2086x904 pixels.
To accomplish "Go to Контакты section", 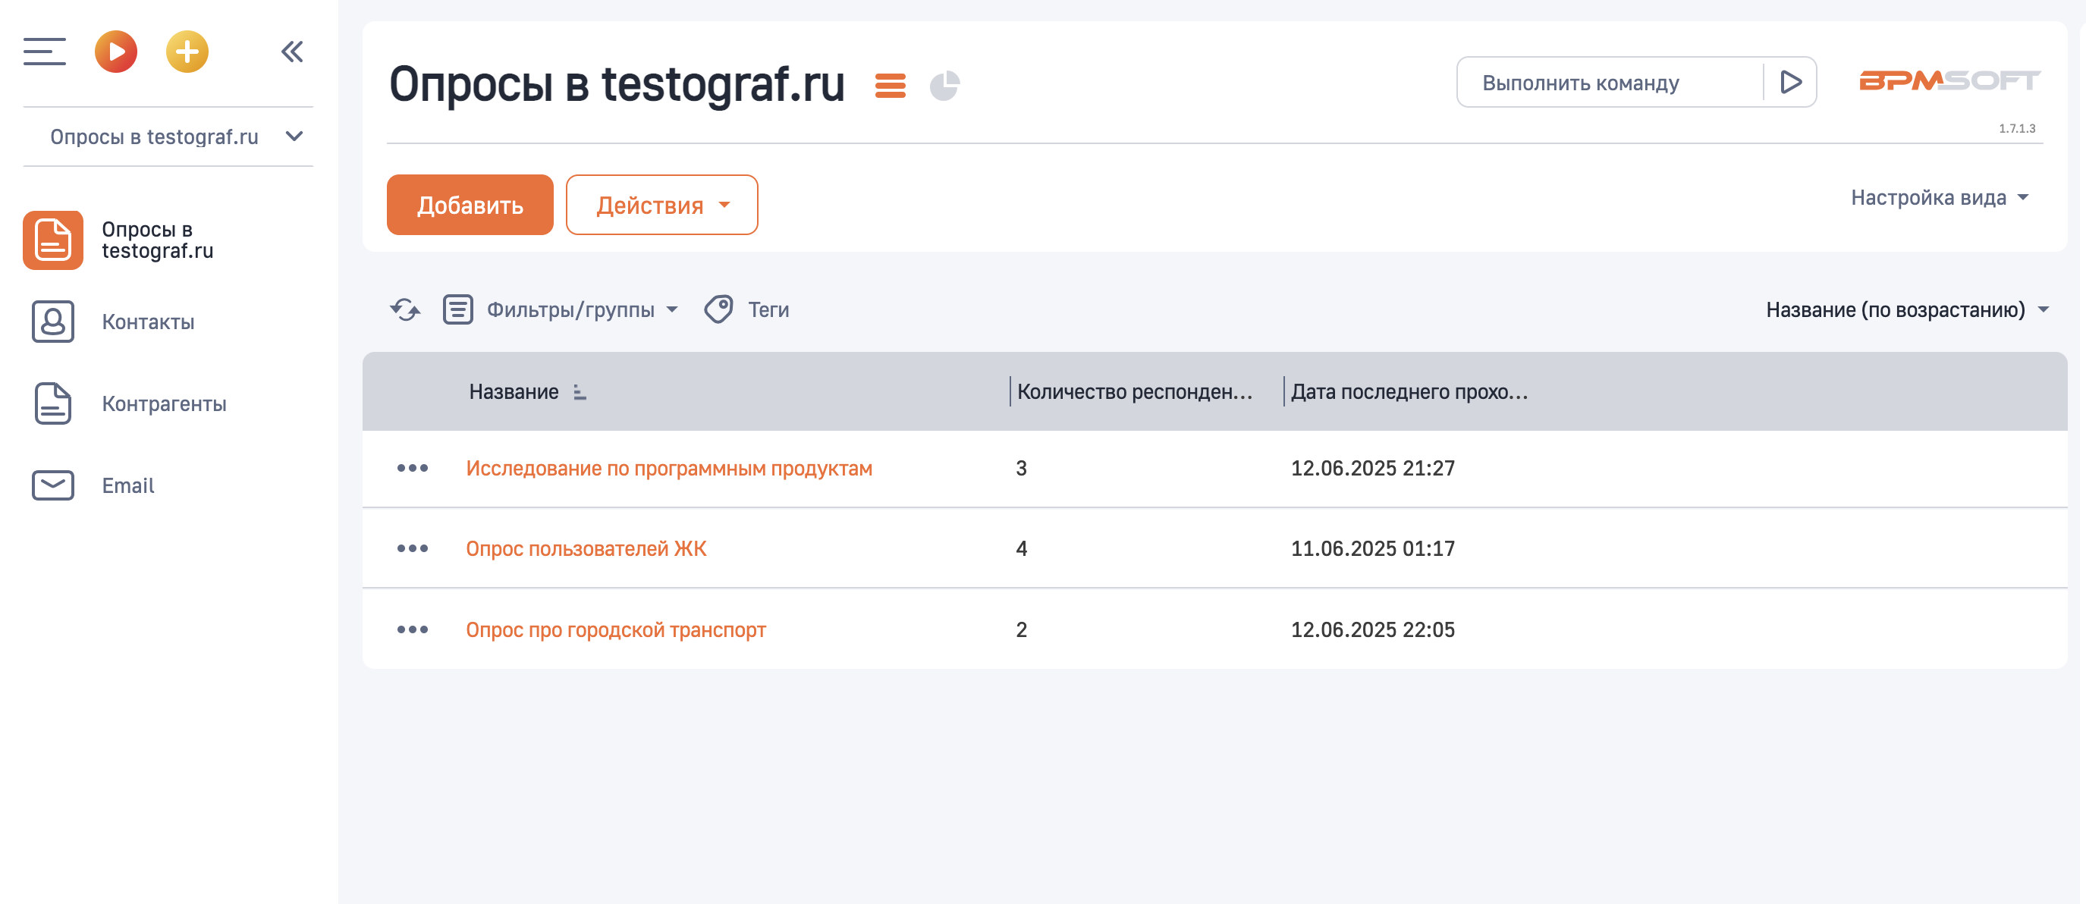I will (x=148, y=322).
